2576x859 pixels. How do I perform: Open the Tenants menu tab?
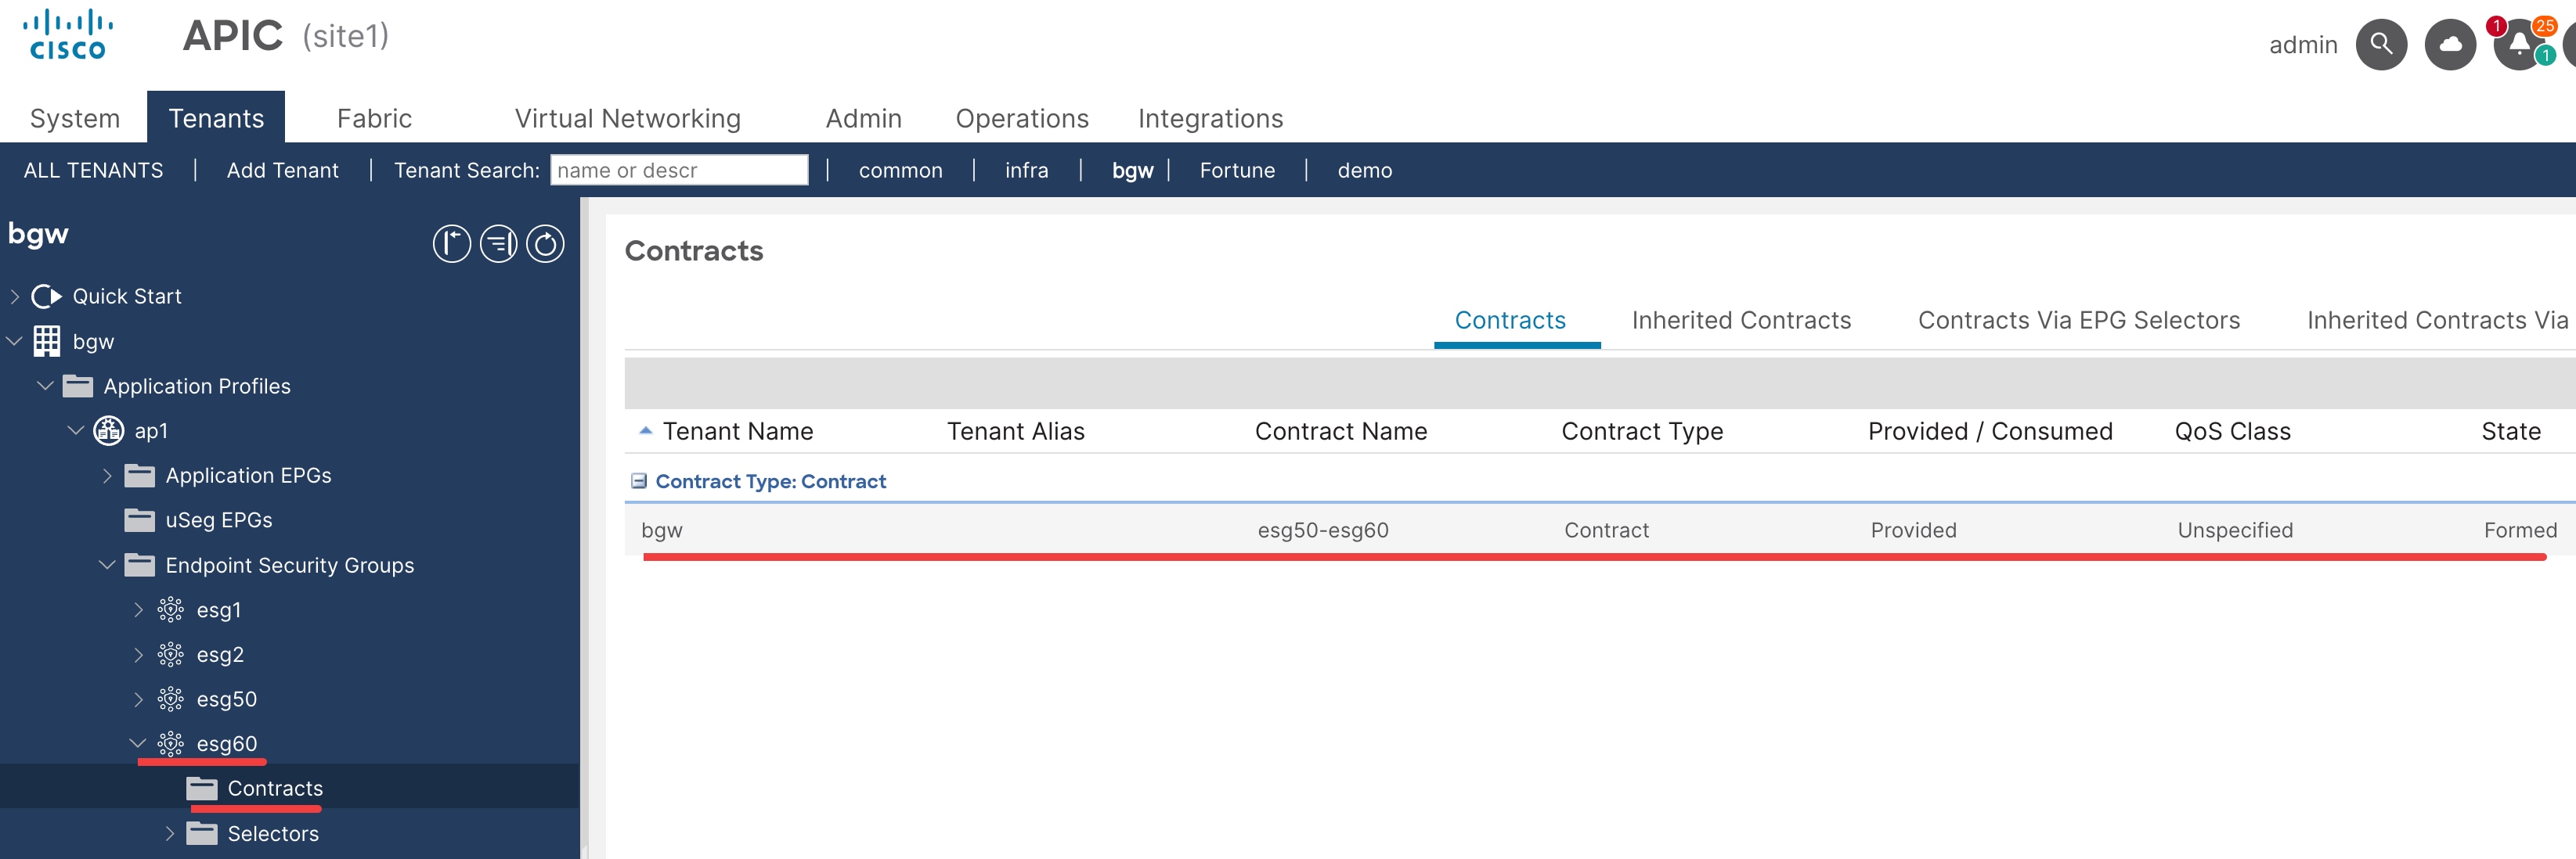(216, 118)
